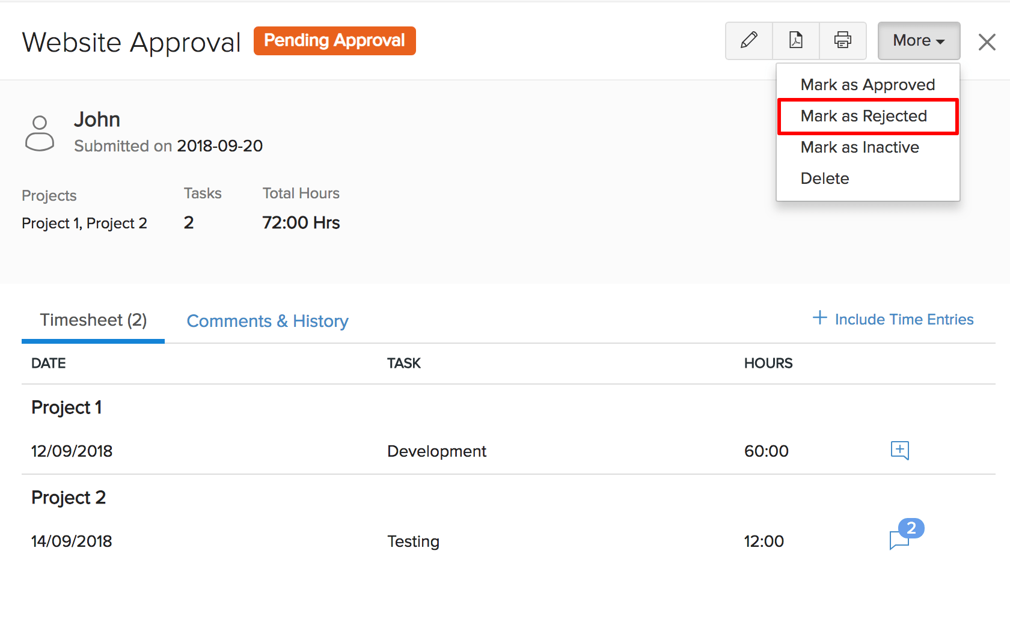The image size is (1010, 637).
Task: Click the Project 1 group heading
Action: click(x=66, y=407)
